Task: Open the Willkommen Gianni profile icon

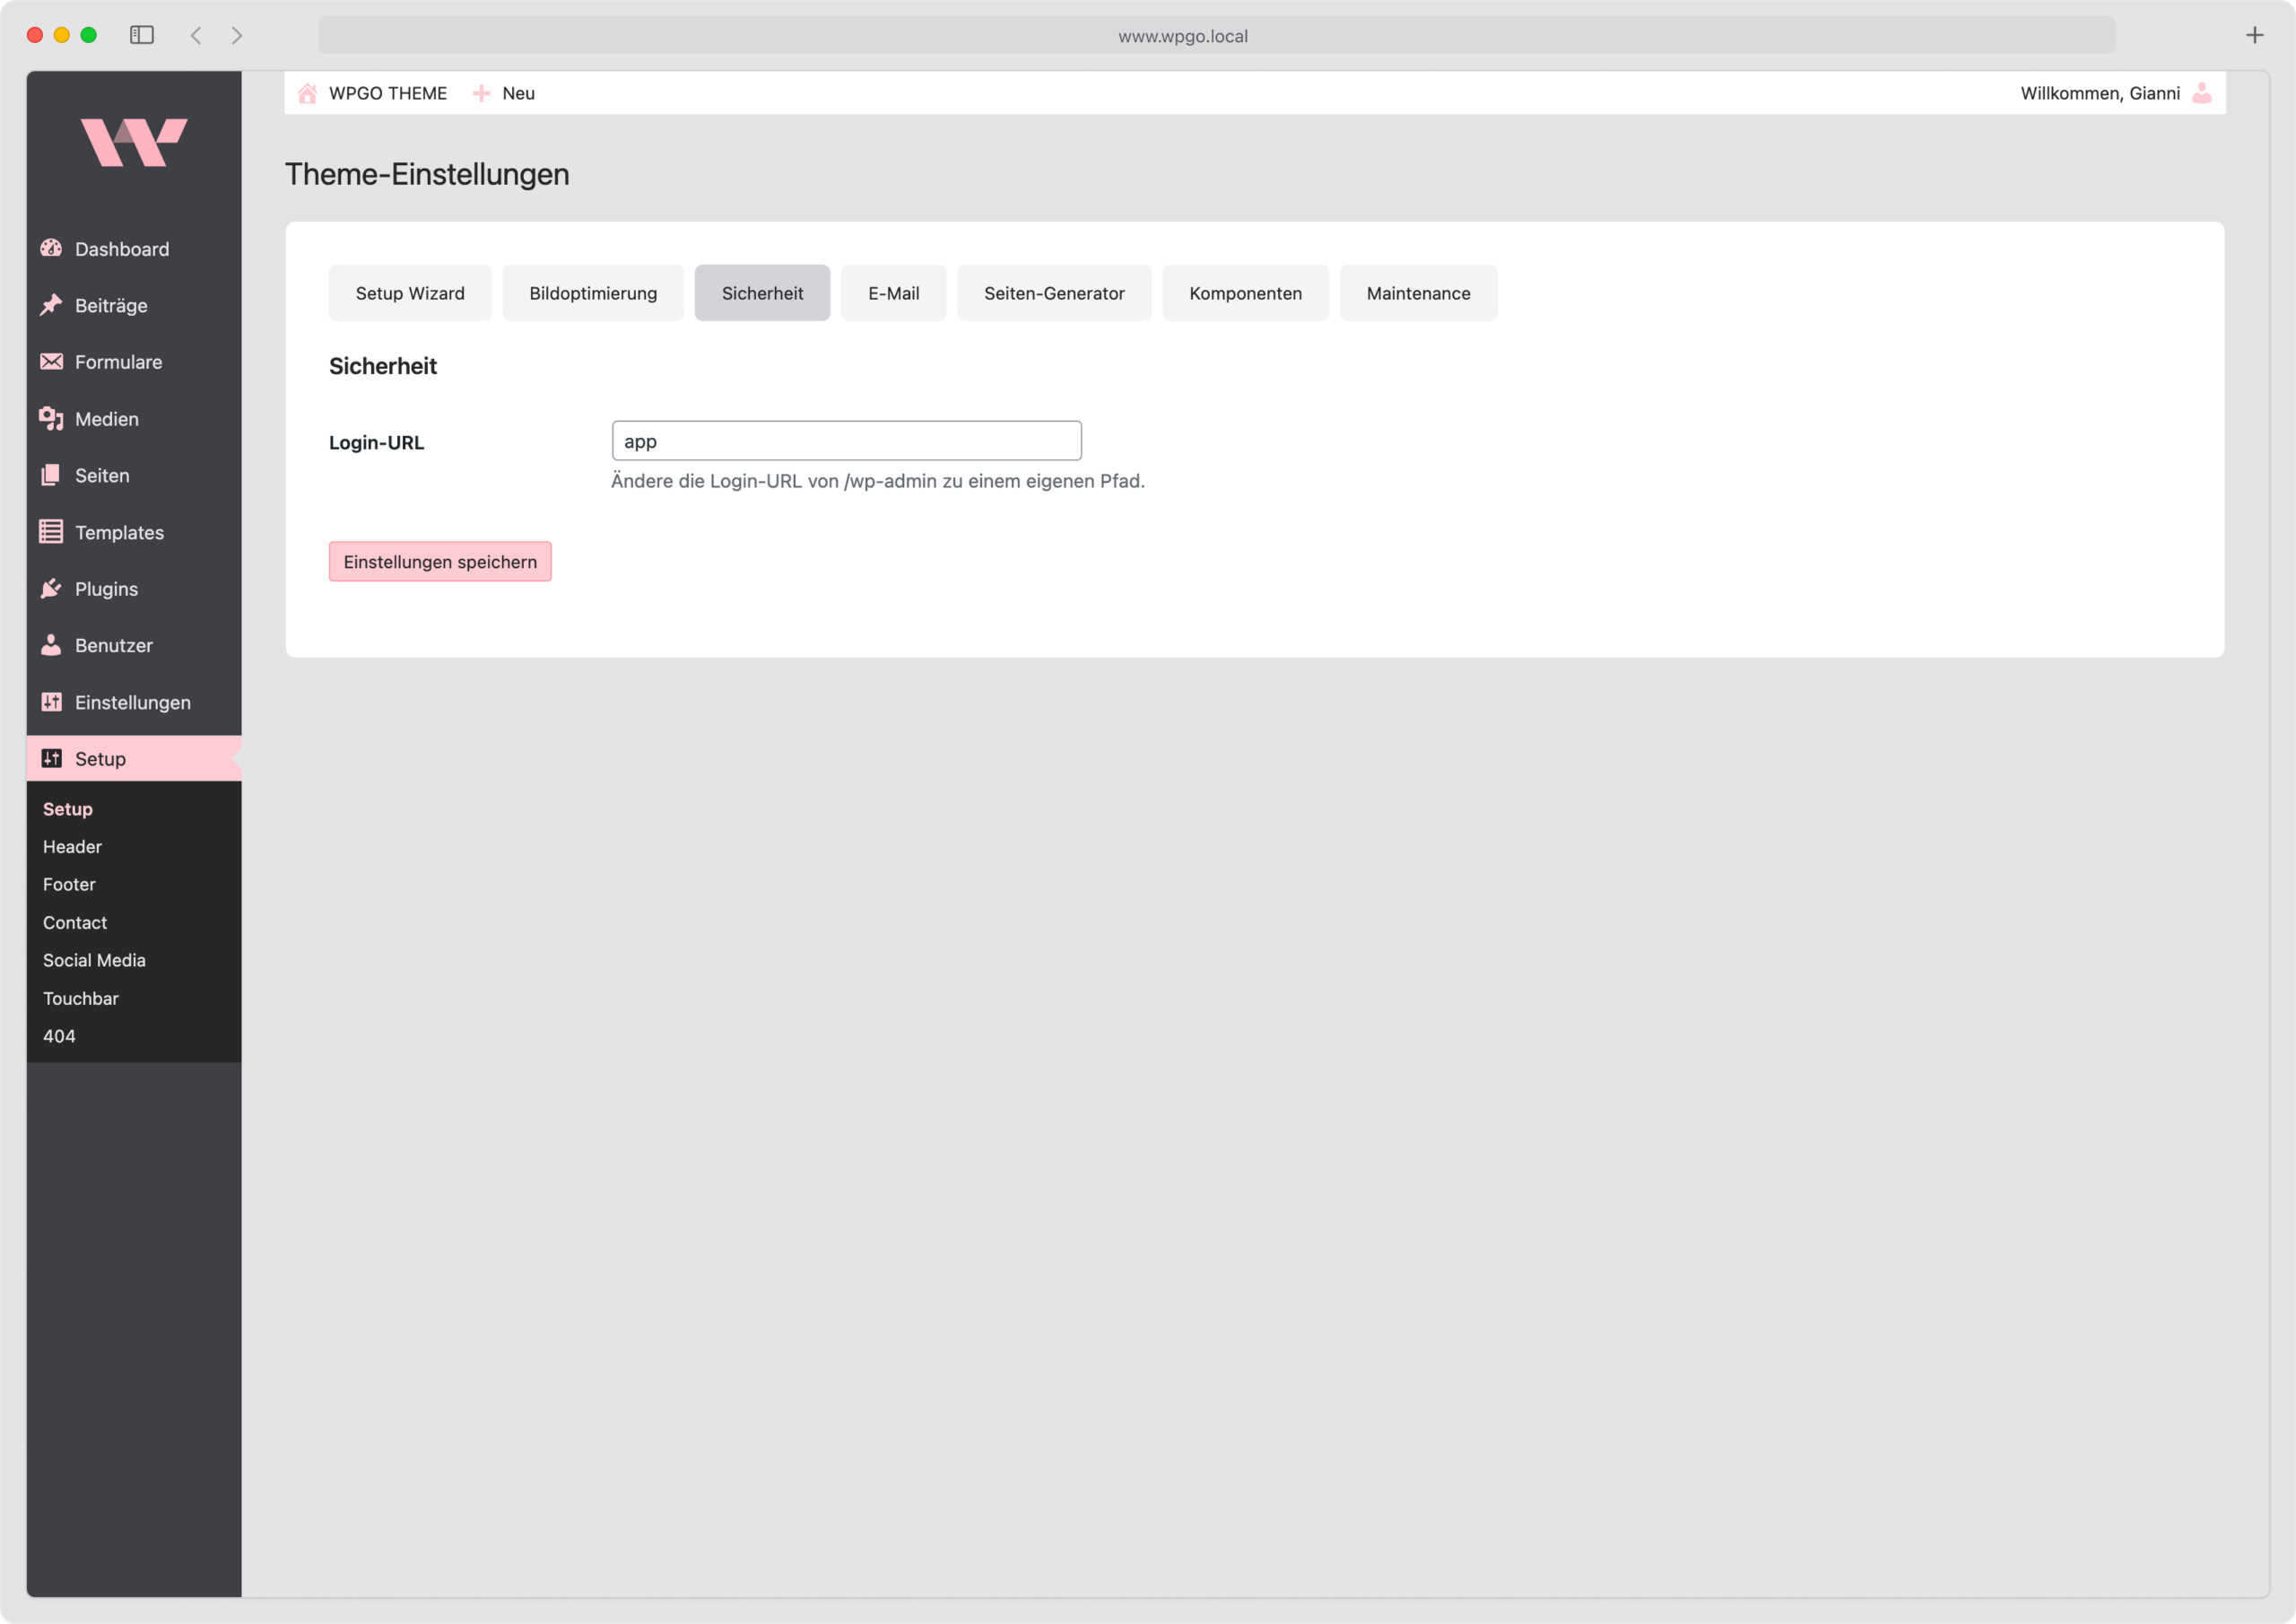Action: [x=2200, y=92]
